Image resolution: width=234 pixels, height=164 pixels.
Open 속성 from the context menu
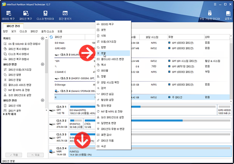pyautogui.click(x=113, y=146)
